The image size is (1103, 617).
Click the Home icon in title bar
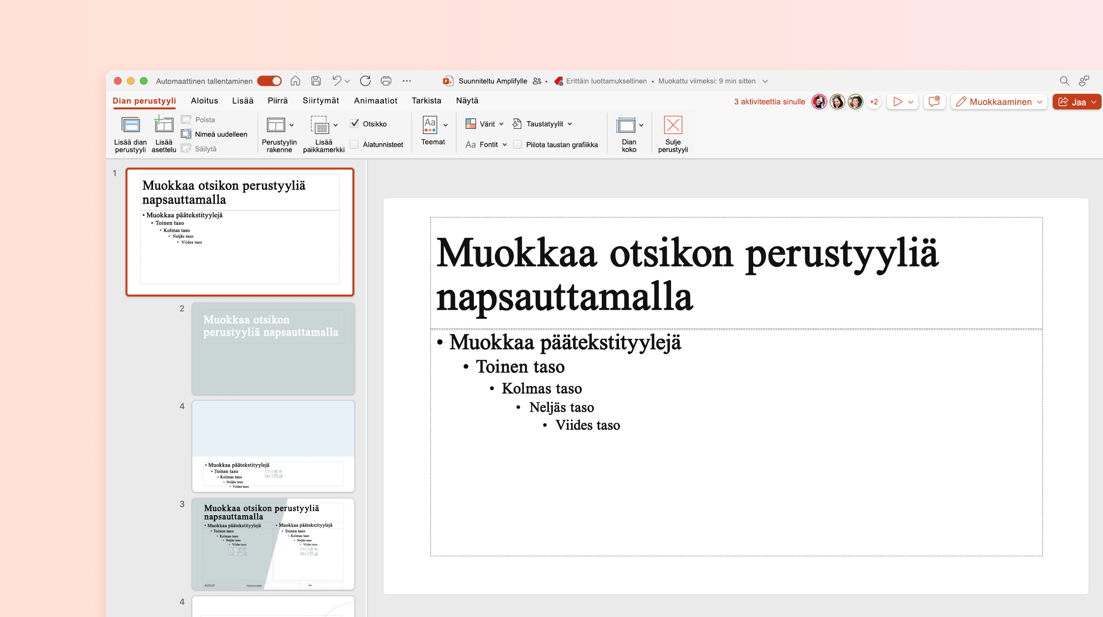[295, 81]
